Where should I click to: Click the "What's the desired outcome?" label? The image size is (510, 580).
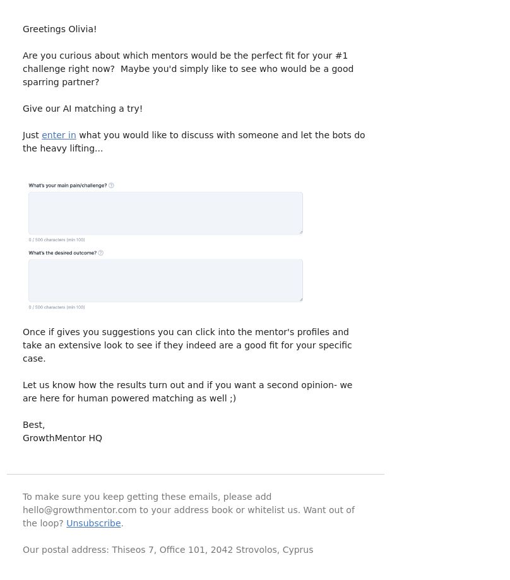[62, 253]
